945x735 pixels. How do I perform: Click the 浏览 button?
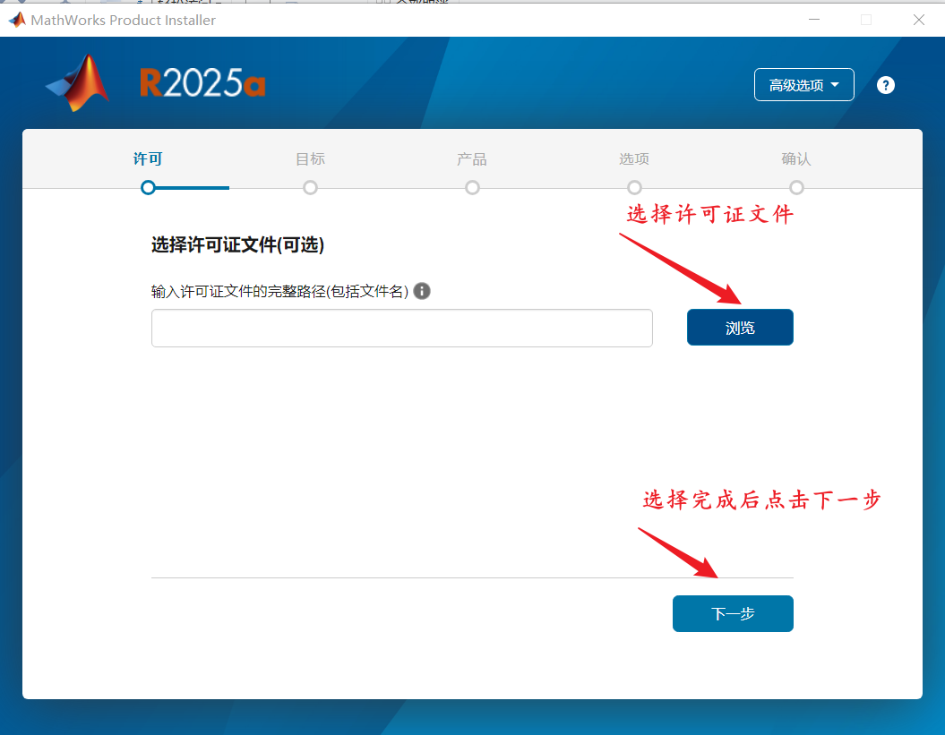740,327
